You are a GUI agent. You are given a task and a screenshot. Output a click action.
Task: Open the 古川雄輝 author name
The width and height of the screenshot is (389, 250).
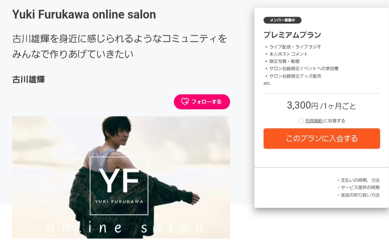pyautogui.click(x=28, y=79)
